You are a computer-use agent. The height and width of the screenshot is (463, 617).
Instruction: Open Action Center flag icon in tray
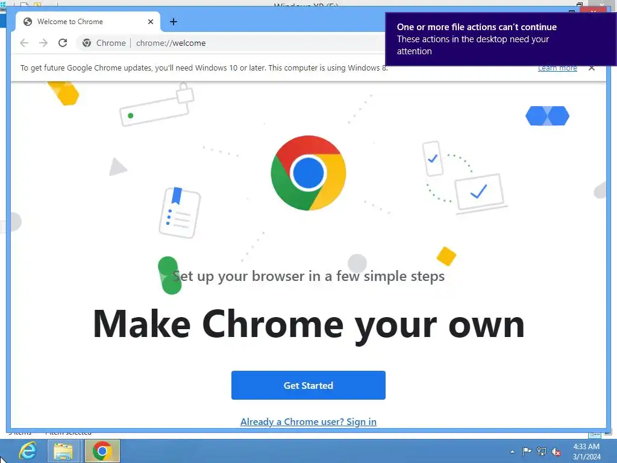click(x=527, y=452)
